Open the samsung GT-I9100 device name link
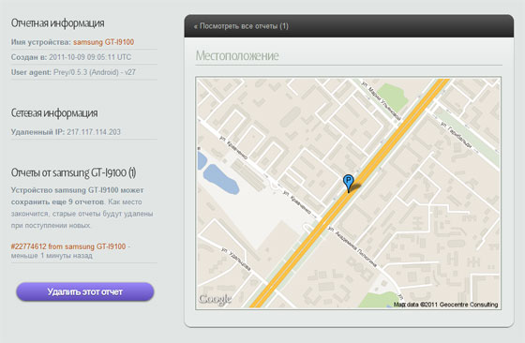This screenshot has width=525, height=343. [103, 42]
